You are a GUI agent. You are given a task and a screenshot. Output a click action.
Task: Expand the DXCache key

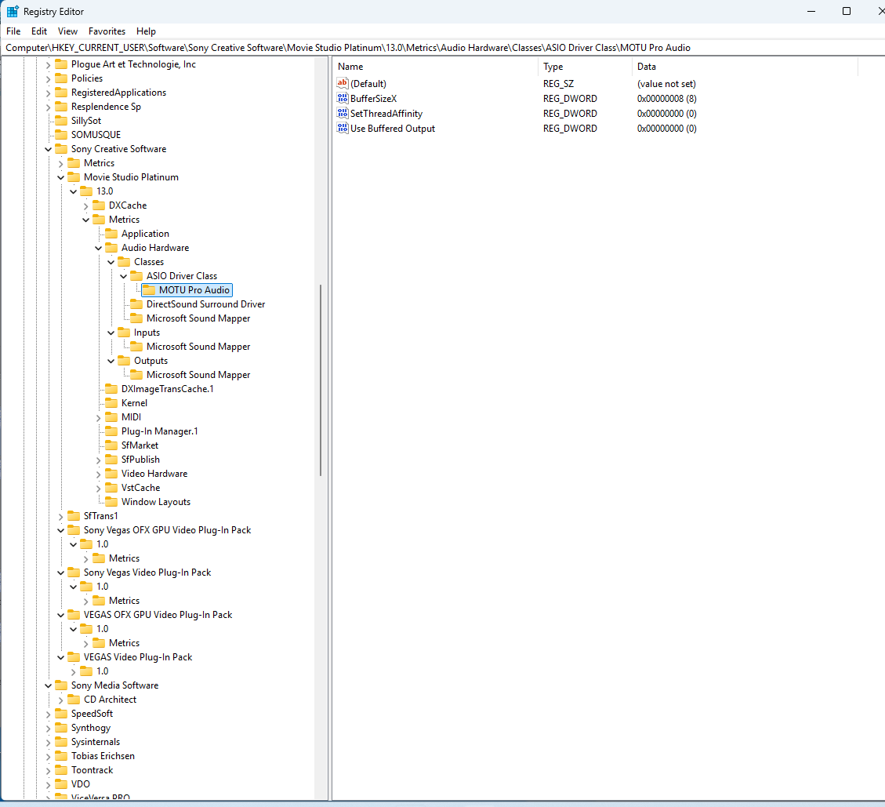[85, 206]
